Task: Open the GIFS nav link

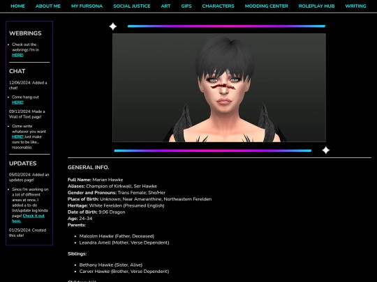Action: 186,6
